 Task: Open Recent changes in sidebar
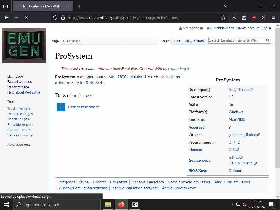(x=19, y=82)
